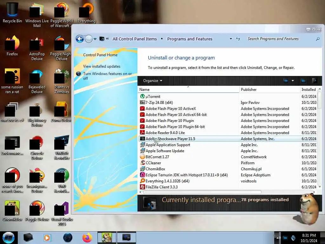Select Adobe Reader 9.4.0 Lite entry
Screen dimensions: 325x244
228,132
